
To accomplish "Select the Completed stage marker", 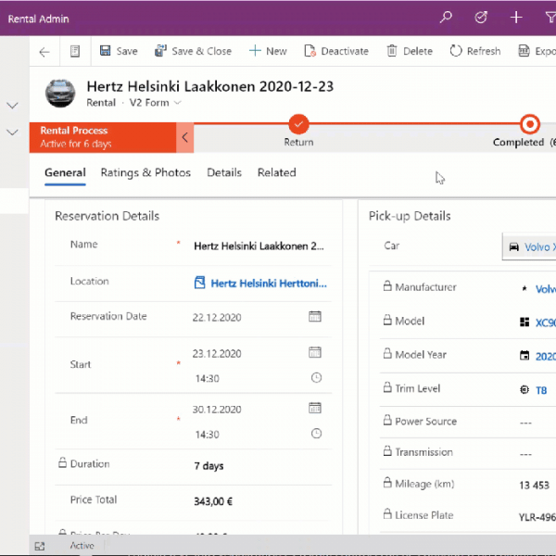I will (530, 124).
